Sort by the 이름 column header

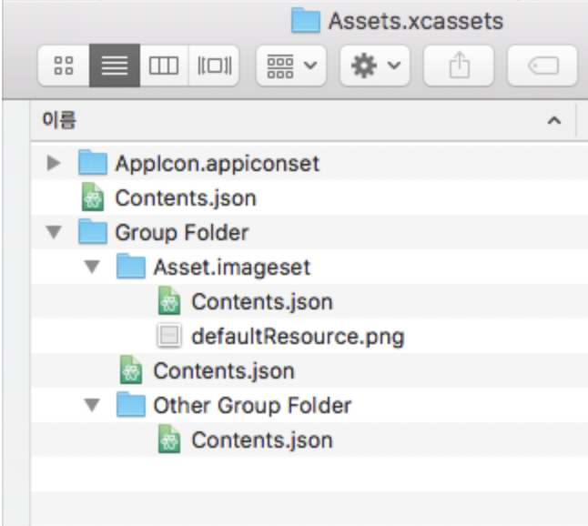(303, 120)
